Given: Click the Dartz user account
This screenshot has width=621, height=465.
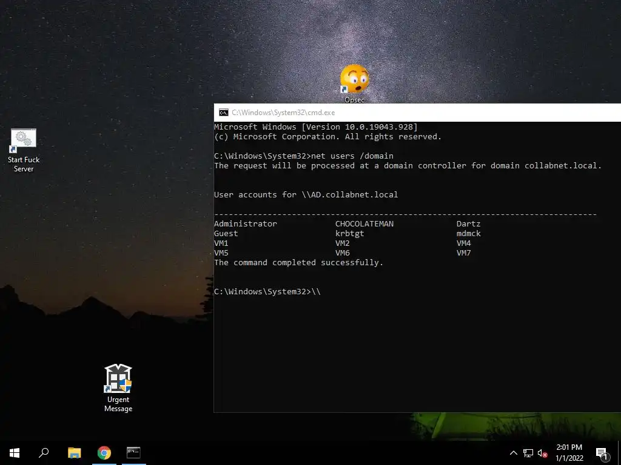Looking at the screenshot, I should 468,224.
